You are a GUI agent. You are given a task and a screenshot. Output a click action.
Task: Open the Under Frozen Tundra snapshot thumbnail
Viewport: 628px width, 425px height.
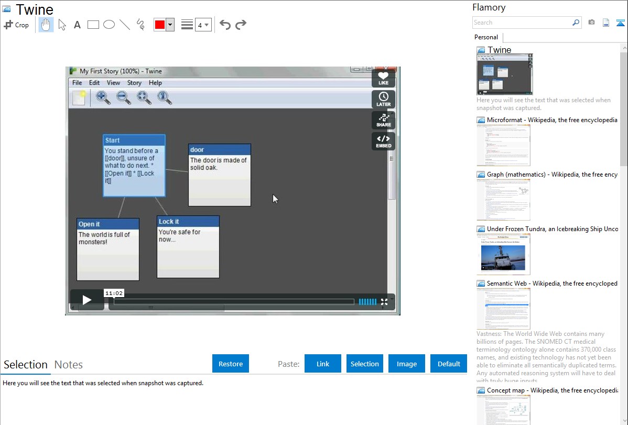pos(503,254)
